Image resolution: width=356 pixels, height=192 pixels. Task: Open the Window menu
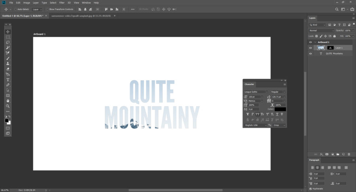coord(86,3)
